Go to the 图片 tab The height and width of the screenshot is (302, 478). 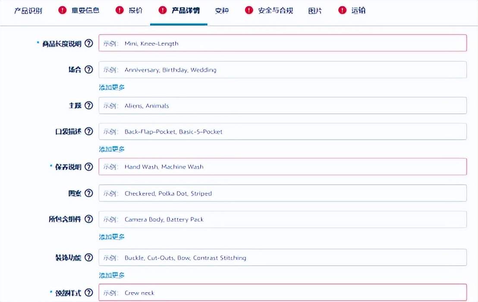tap(314, 10)
